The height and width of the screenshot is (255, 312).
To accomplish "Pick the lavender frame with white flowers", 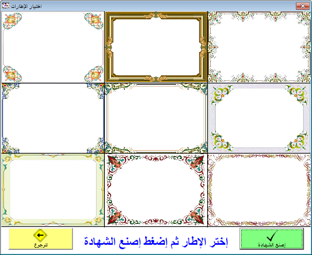I will pos(259,118).
